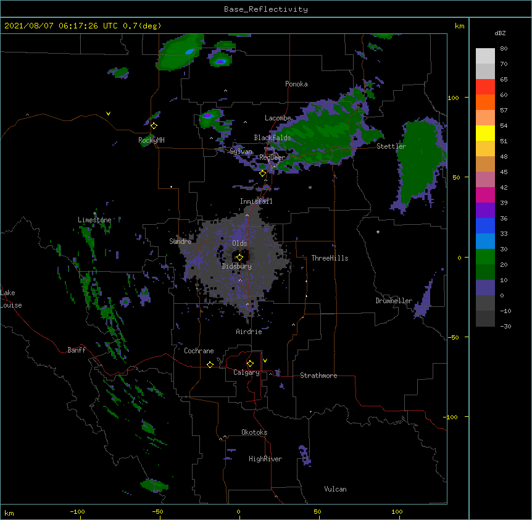Image resolution: width=532 pixels, height=520 pixels.
Task: Click the Sylvan label
Action: pyautogui.click(x=241, y=151)
